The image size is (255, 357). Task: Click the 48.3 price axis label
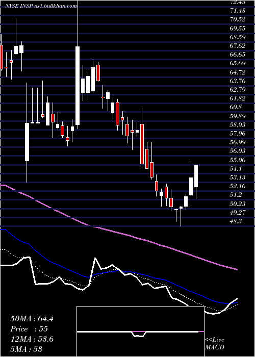pos(236,221)
